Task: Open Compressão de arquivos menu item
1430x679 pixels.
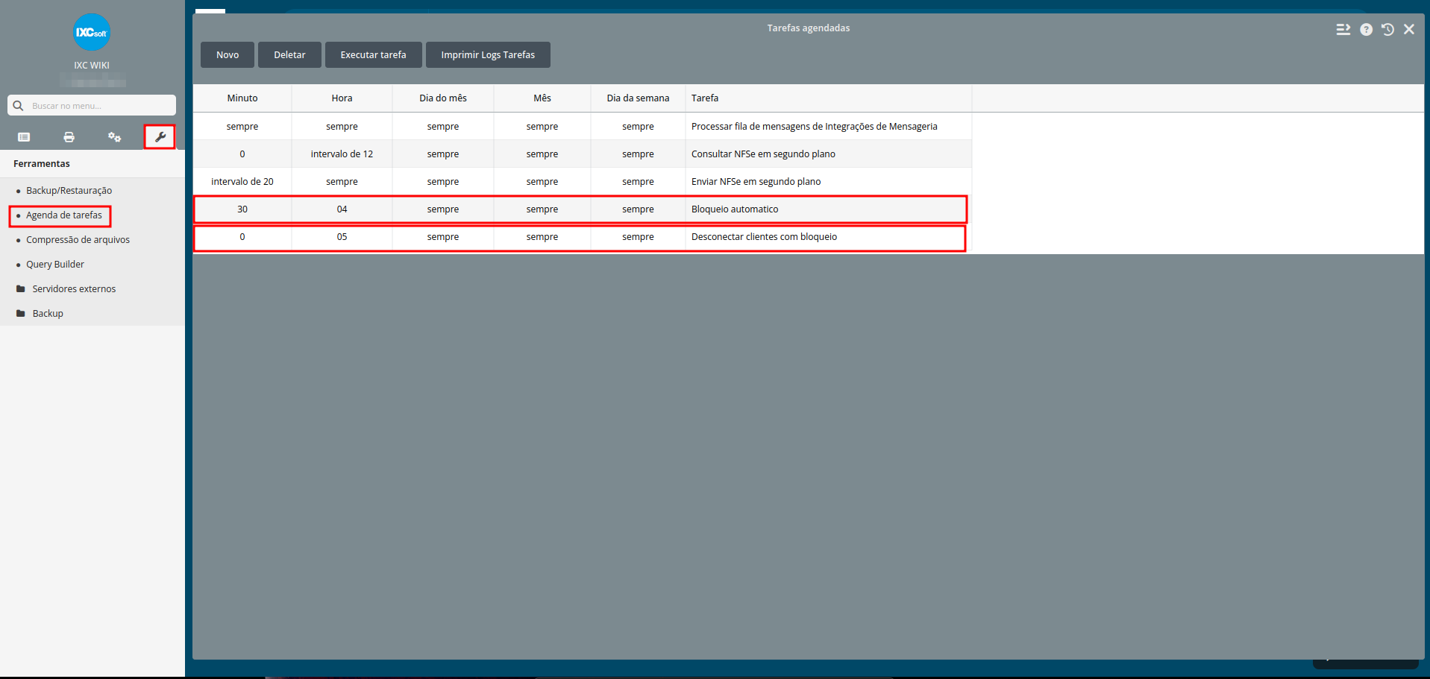Action: (x=78, y=240)
